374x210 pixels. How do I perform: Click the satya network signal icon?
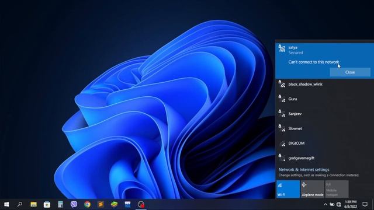(x=282, y=48)
